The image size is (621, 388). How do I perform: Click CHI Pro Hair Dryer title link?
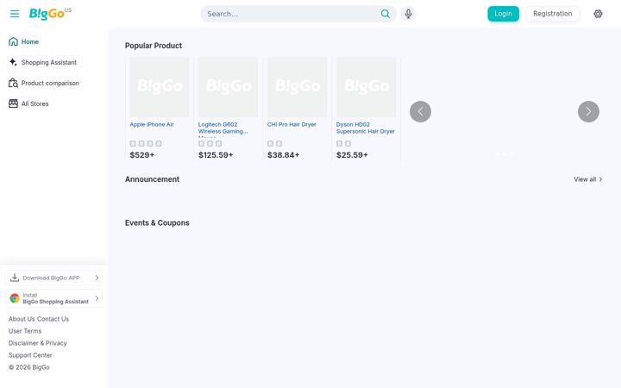pos(292,124)
